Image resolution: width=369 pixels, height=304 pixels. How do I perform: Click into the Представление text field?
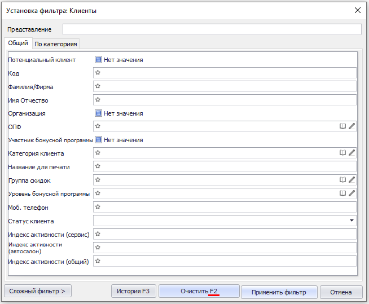(x=212, y=29)
